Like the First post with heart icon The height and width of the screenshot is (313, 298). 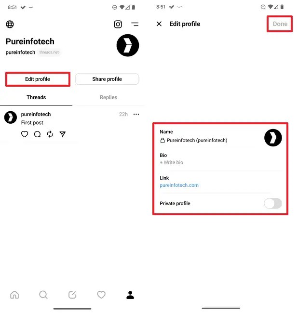coord(25,134)
